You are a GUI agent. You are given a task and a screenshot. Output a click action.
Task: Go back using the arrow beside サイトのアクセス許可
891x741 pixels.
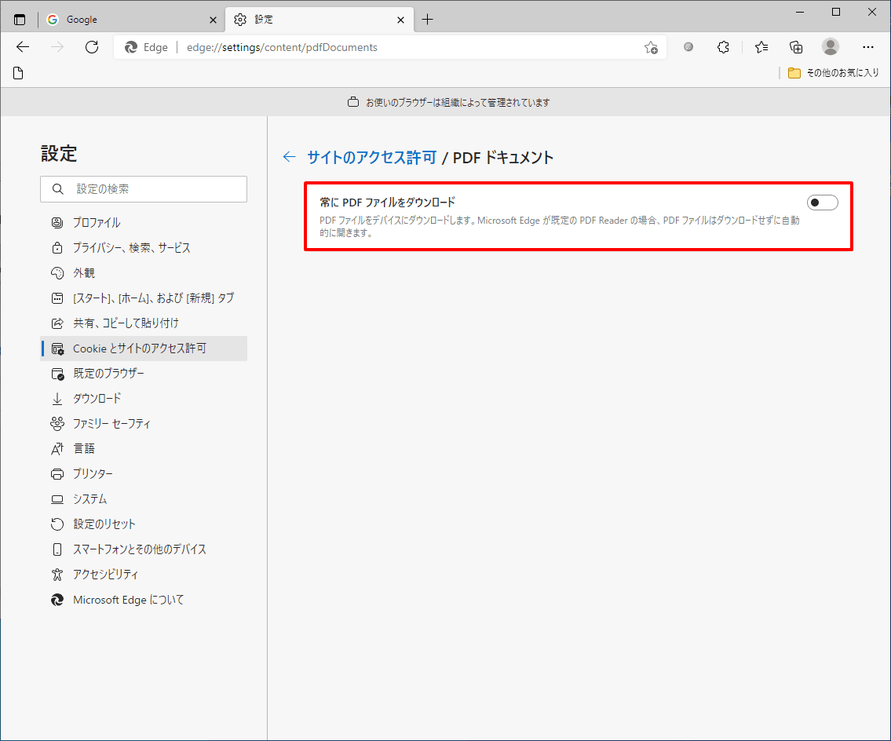(289, 157)
